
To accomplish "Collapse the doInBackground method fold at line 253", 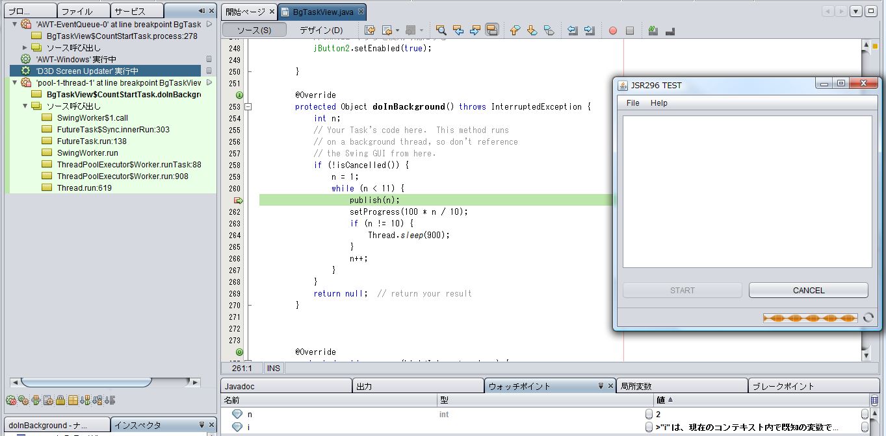I will point(248,106).
